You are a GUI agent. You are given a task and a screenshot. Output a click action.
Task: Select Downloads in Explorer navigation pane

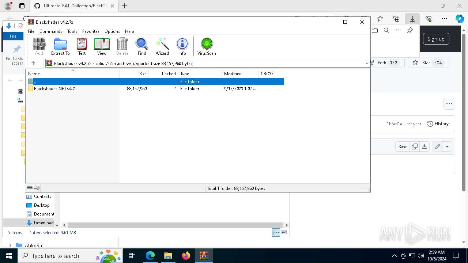40,223
